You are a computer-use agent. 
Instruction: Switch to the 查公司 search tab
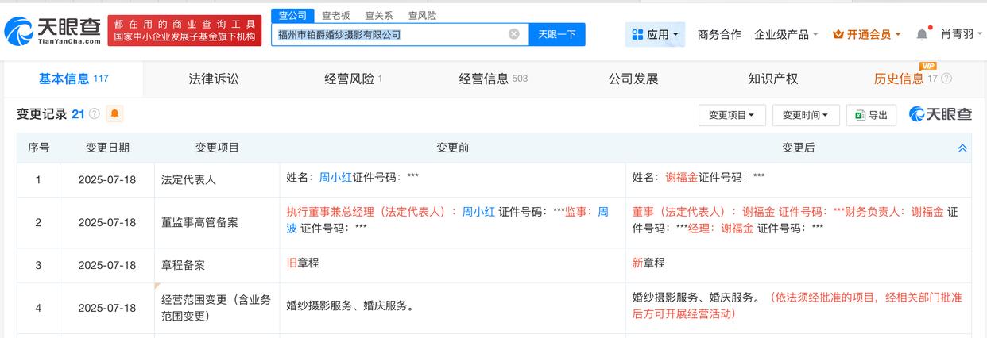(293, 15)
